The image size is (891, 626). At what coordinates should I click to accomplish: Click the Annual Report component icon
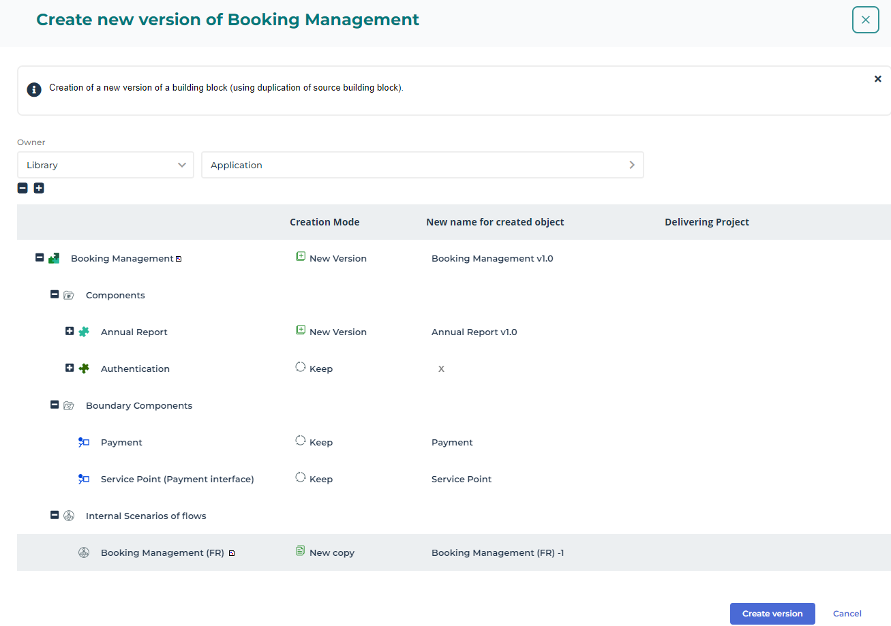click(x=84, y=332)
